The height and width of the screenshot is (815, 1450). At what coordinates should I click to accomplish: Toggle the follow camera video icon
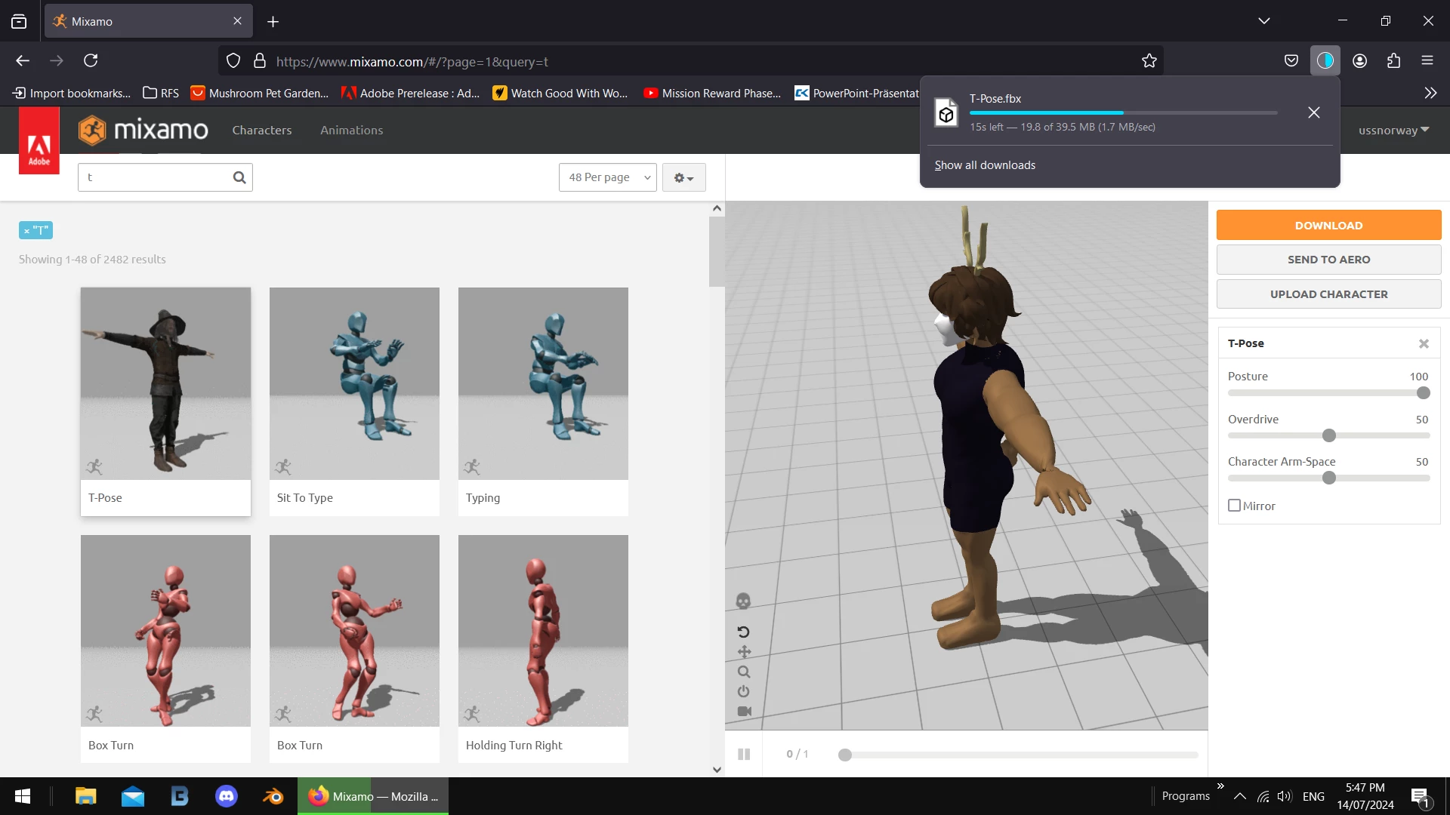pyautogui.click(x=744, y=711)
